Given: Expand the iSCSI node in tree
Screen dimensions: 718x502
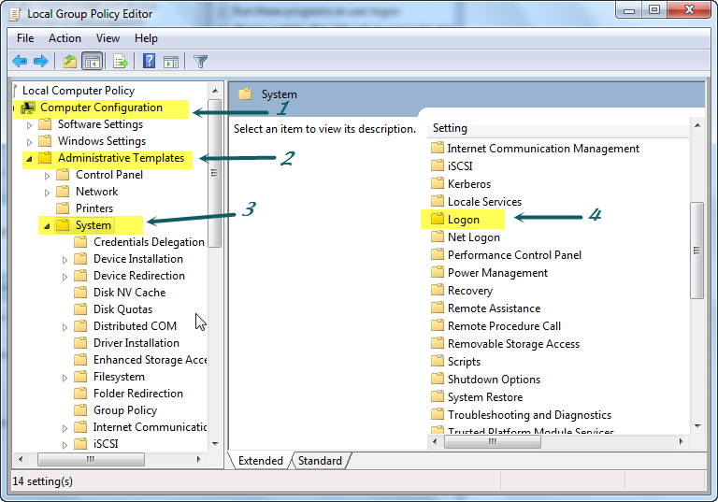Looking at the screenshot, I should tap(65, 445).
